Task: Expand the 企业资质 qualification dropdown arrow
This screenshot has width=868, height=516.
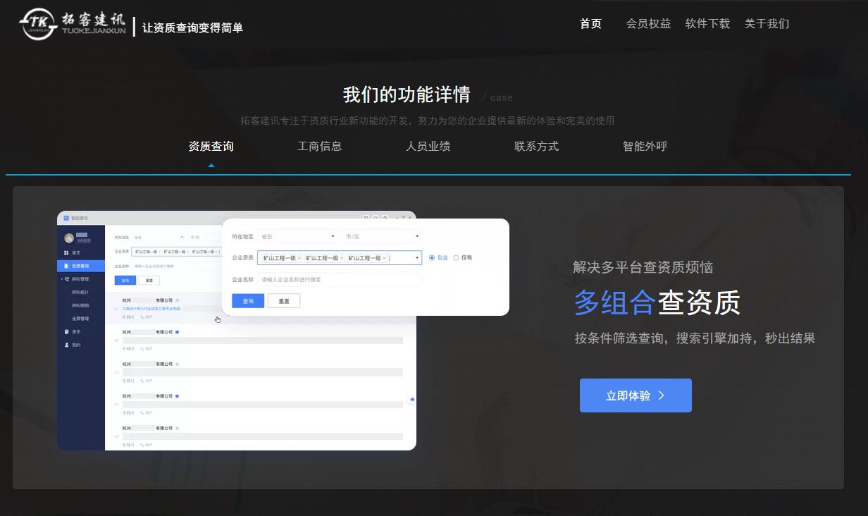Action: pyautogui.click(x=416, y=258)
